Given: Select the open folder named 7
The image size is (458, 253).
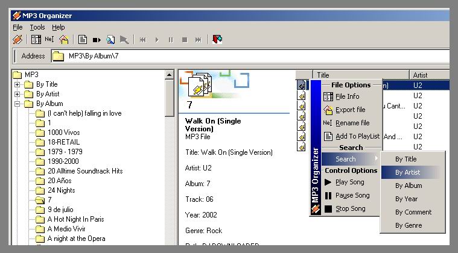Looking at the screenshot, I should tap(43, 200).
